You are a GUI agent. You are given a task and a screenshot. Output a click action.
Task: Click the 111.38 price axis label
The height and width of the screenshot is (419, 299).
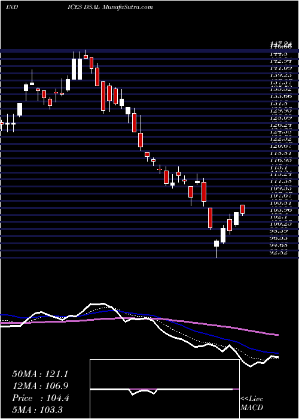pyautogui.click(x=280, y=181)
